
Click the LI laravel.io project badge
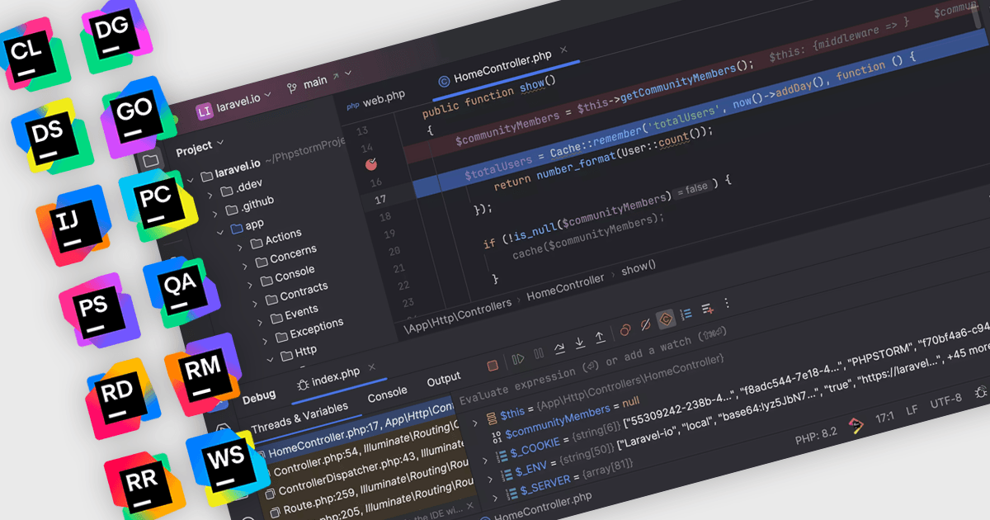pyautogui.click(x=205, y=110)
